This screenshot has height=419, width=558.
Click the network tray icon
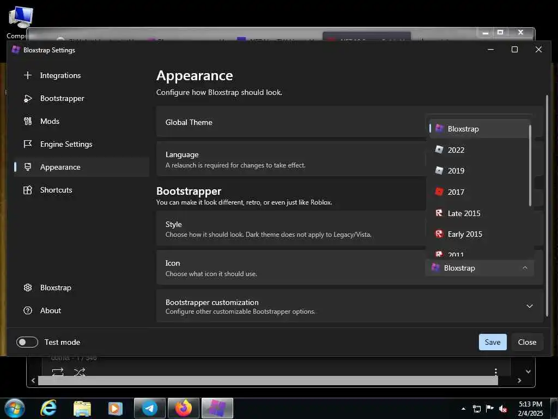[x=476, y=409]
